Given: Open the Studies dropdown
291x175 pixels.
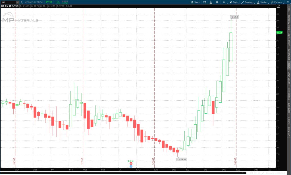Looking at the screenshot, I should (262, 2).
